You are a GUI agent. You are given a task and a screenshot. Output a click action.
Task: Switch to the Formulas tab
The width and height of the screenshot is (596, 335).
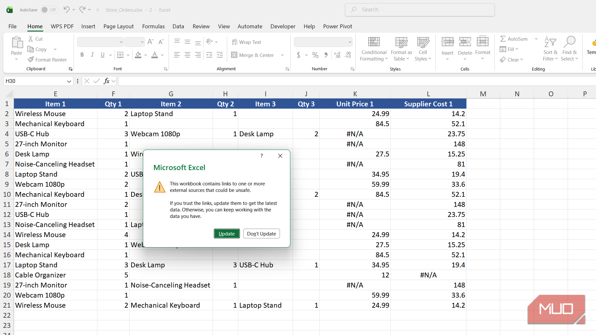click(153, 26)
